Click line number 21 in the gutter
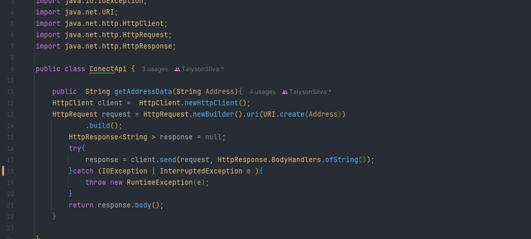 pos(10,205)
